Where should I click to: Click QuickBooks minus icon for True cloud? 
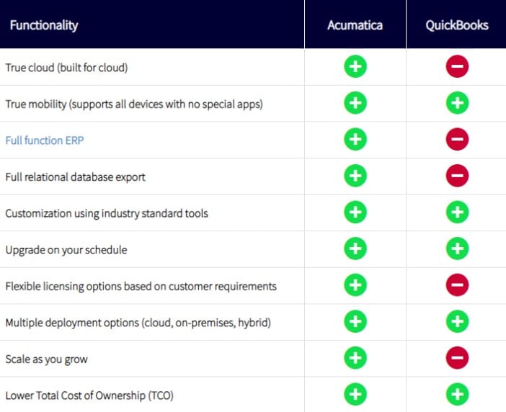(x=457, y=67)
